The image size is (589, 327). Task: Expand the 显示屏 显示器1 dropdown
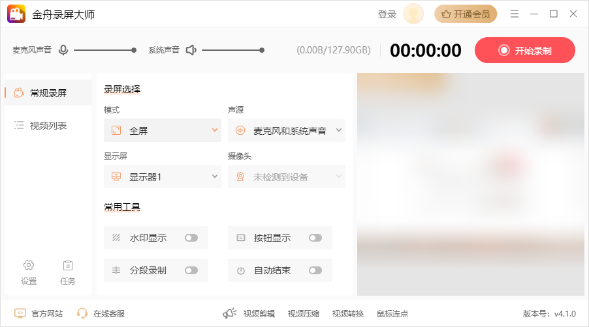(163, 177)
